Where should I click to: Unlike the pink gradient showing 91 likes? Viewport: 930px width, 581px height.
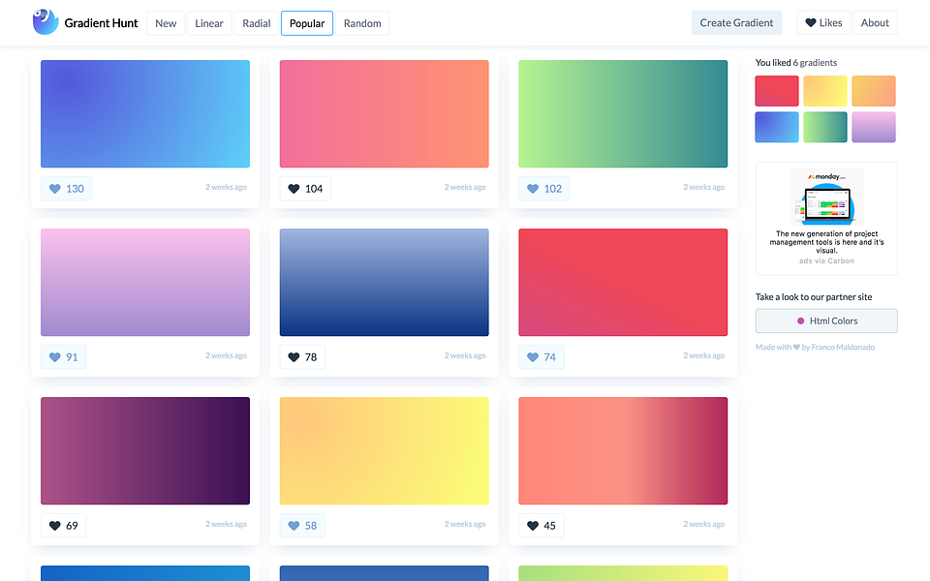coord(54,356)
